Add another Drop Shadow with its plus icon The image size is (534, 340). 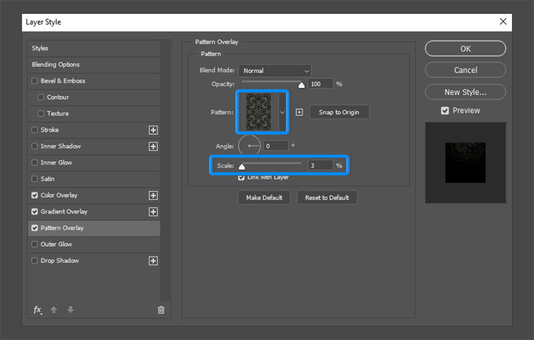click(x=153, y=261)
